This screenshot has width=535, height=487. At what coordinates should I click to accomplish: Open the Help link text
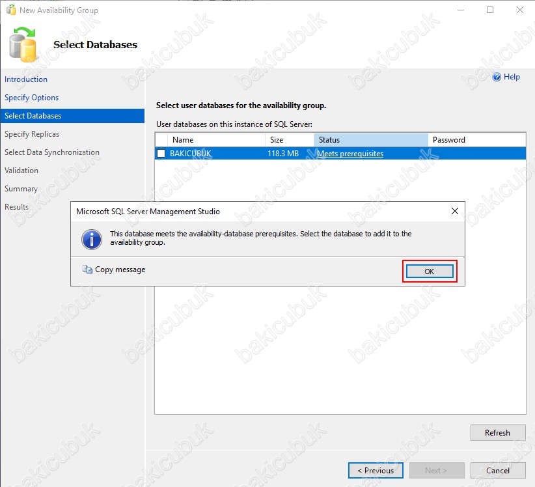[x=512, y=77]
